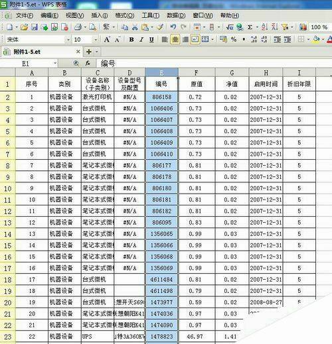Viewport: 332px width, 344px height.
Task: Decrease font size with small A
Action: click(x=118, y=40)
